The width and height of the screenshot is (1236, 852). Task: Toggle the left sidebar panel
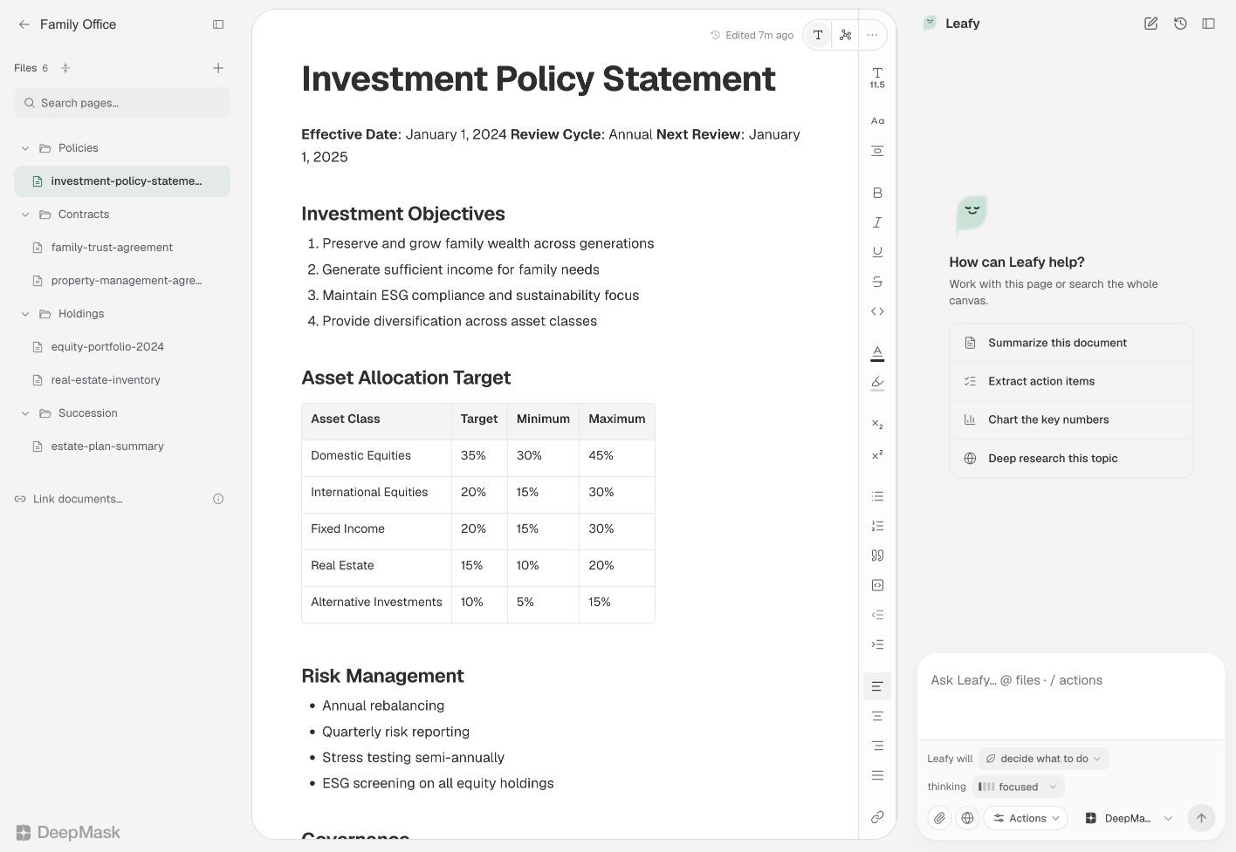pos(218,24)
